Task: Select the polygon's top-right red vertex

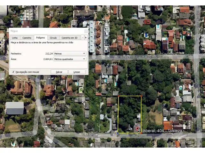Action: coord(141,96)
